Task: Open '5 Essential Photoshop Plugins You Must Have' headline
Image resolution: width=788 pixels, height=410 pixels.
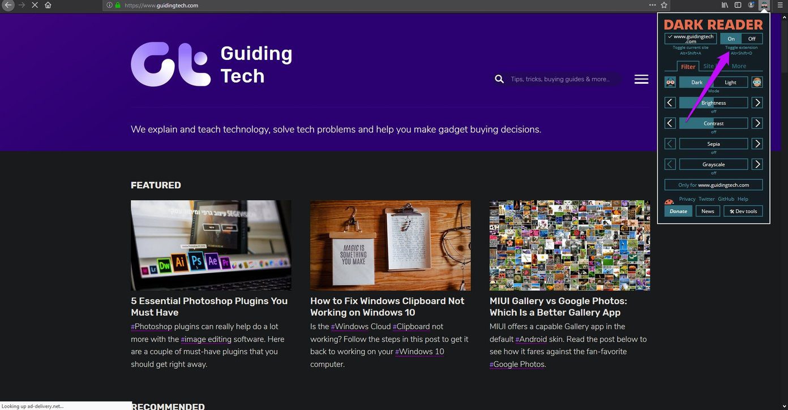Action: [209, 307]
